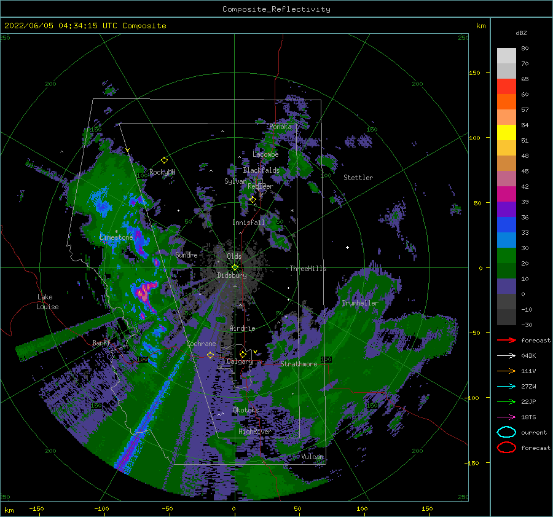Image resolution: width=553 pixels, height=517 pixels.
Task: Choose the orange swatch above 57 dBZ
Action: click(506, 101)
